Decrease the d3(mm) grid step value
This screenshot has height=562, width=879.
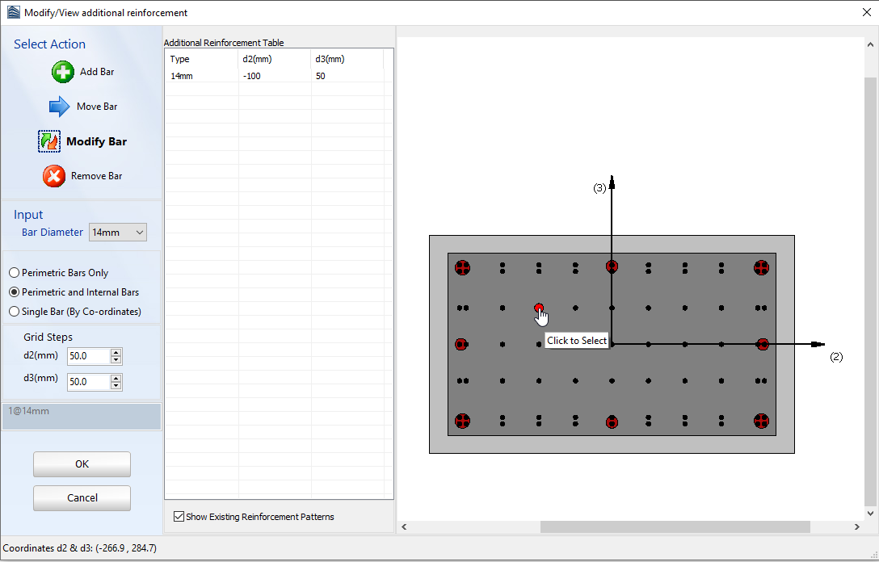point(116,386)
